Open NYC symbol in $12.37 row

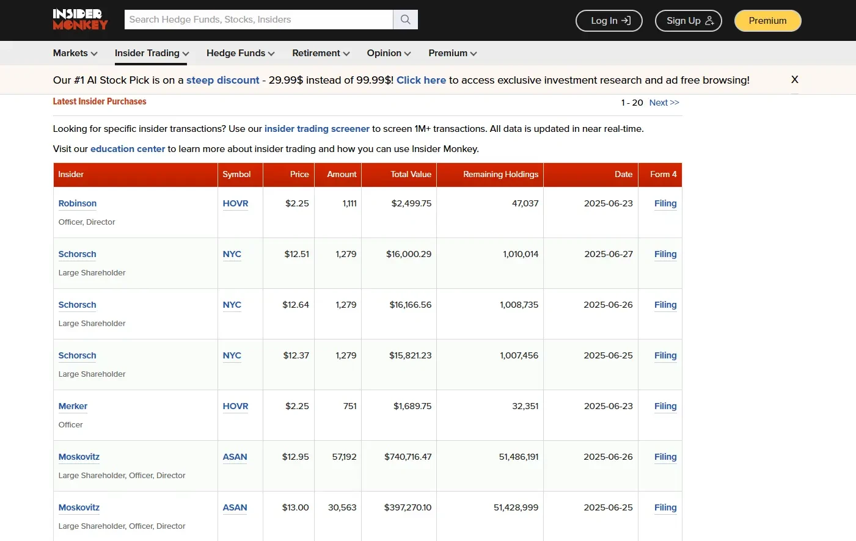coord(232,355)
